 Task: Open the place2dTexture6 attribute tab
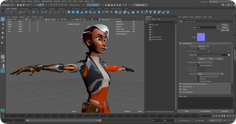tap(190, 21)
